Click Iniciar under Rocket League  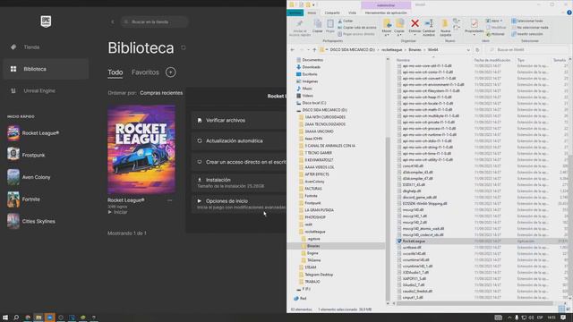click(x=117, y=212)
